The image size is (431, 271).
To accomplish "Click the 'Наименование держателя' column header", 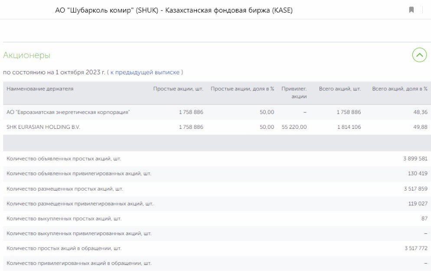I will click(x=40, y=89).
